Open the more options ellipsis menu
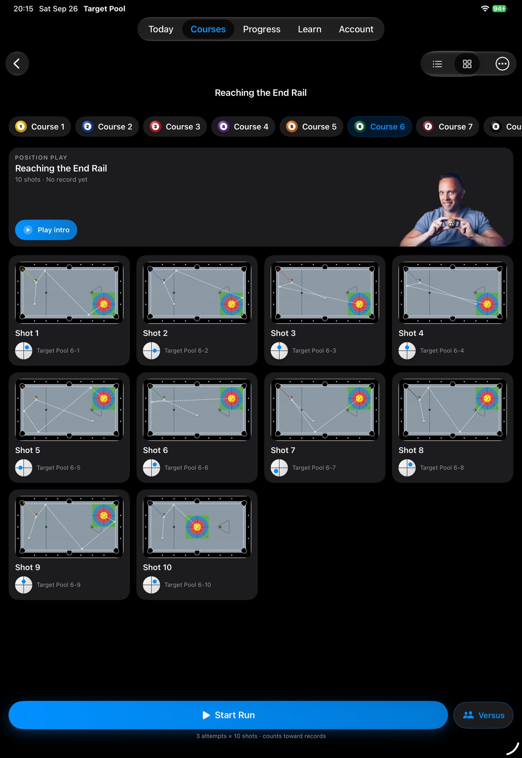Viewport: 522px width, 758px height. coord(502,64)
